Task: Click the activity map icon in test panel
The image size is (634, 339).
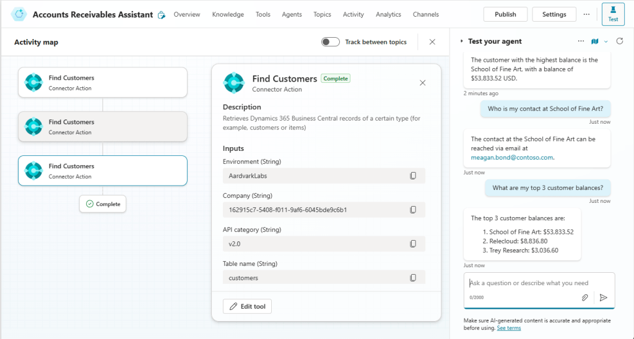Action: (594, 41)
